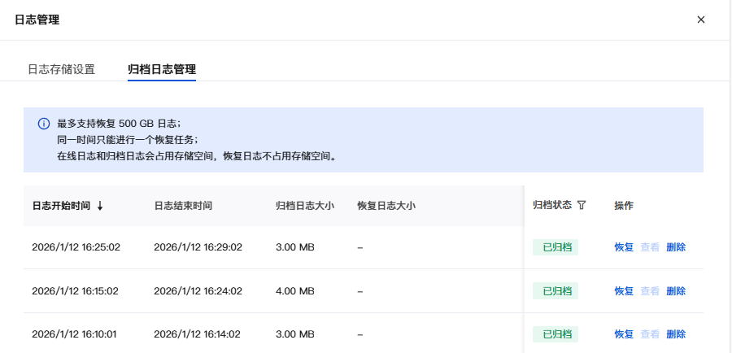Click the 恢复日志大小 column header
The width and height of the screenshot is (732, 353).
click(386, 206)
